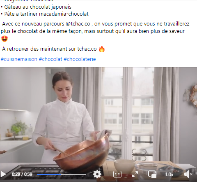197x182 pixels.
Task: Click the 0:29 / 0:59 time display
Action: click(x=22, y=174)
